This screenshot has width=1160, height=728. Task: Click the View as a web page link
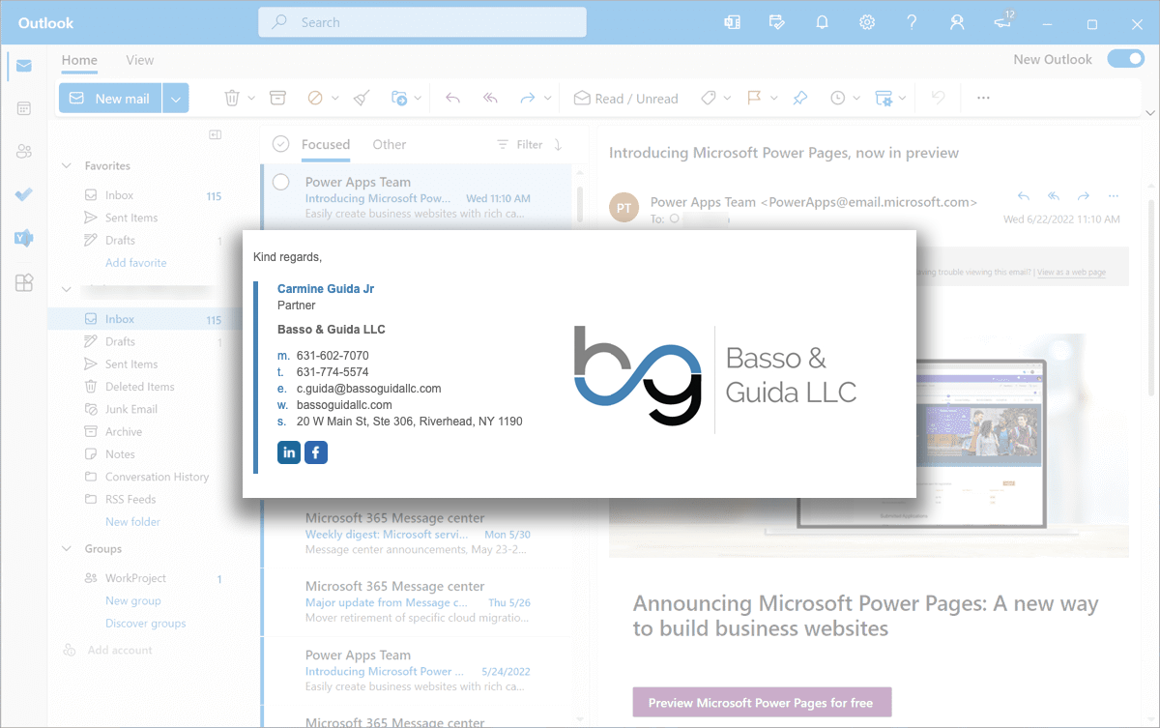point(1071,273)
